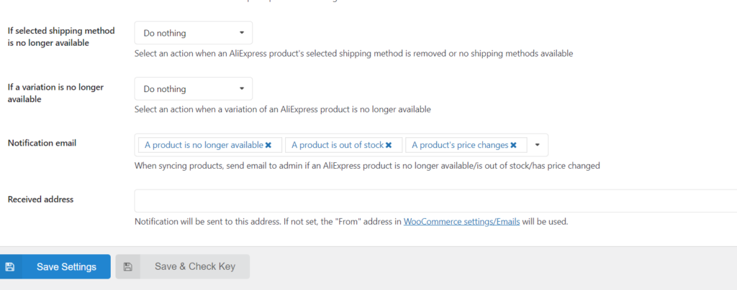Remove 'A product is out of stock' tag

coord(389,145)
